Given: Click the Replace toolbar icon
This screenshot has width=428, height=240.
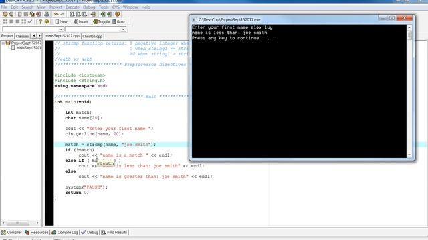Looking at the screenshot, I should pos(78,14).
